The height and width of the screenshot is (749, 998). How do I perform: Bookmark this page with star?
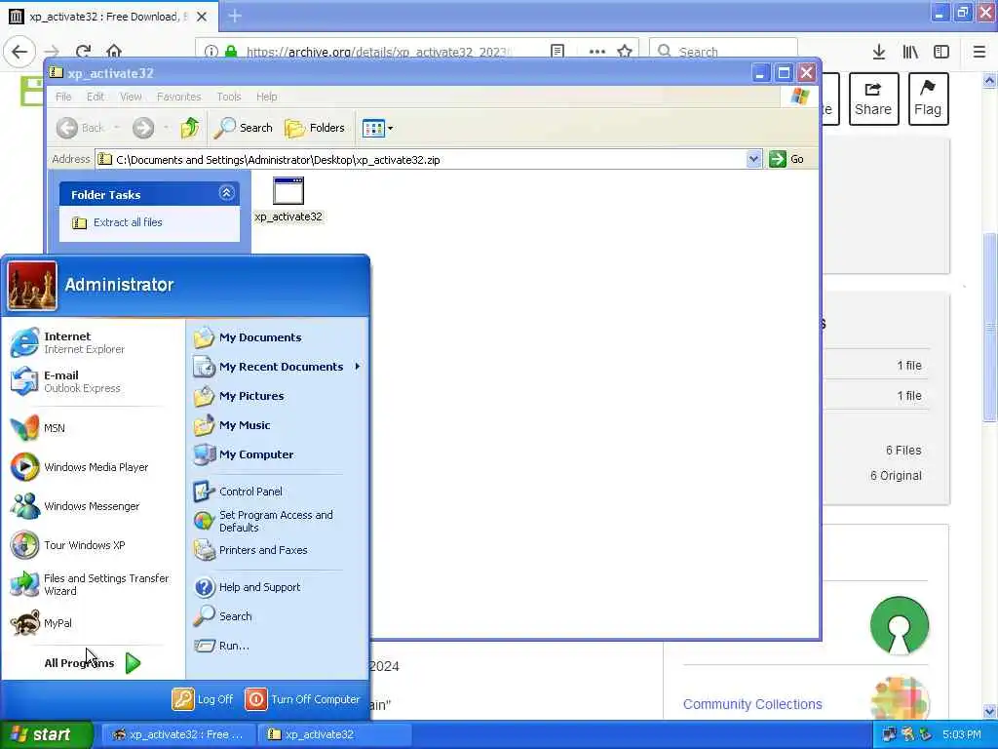625,52
